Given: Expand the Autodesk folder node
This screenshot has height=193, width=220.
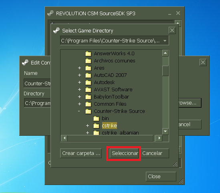Looking at the screenshot, I should 80,82.
